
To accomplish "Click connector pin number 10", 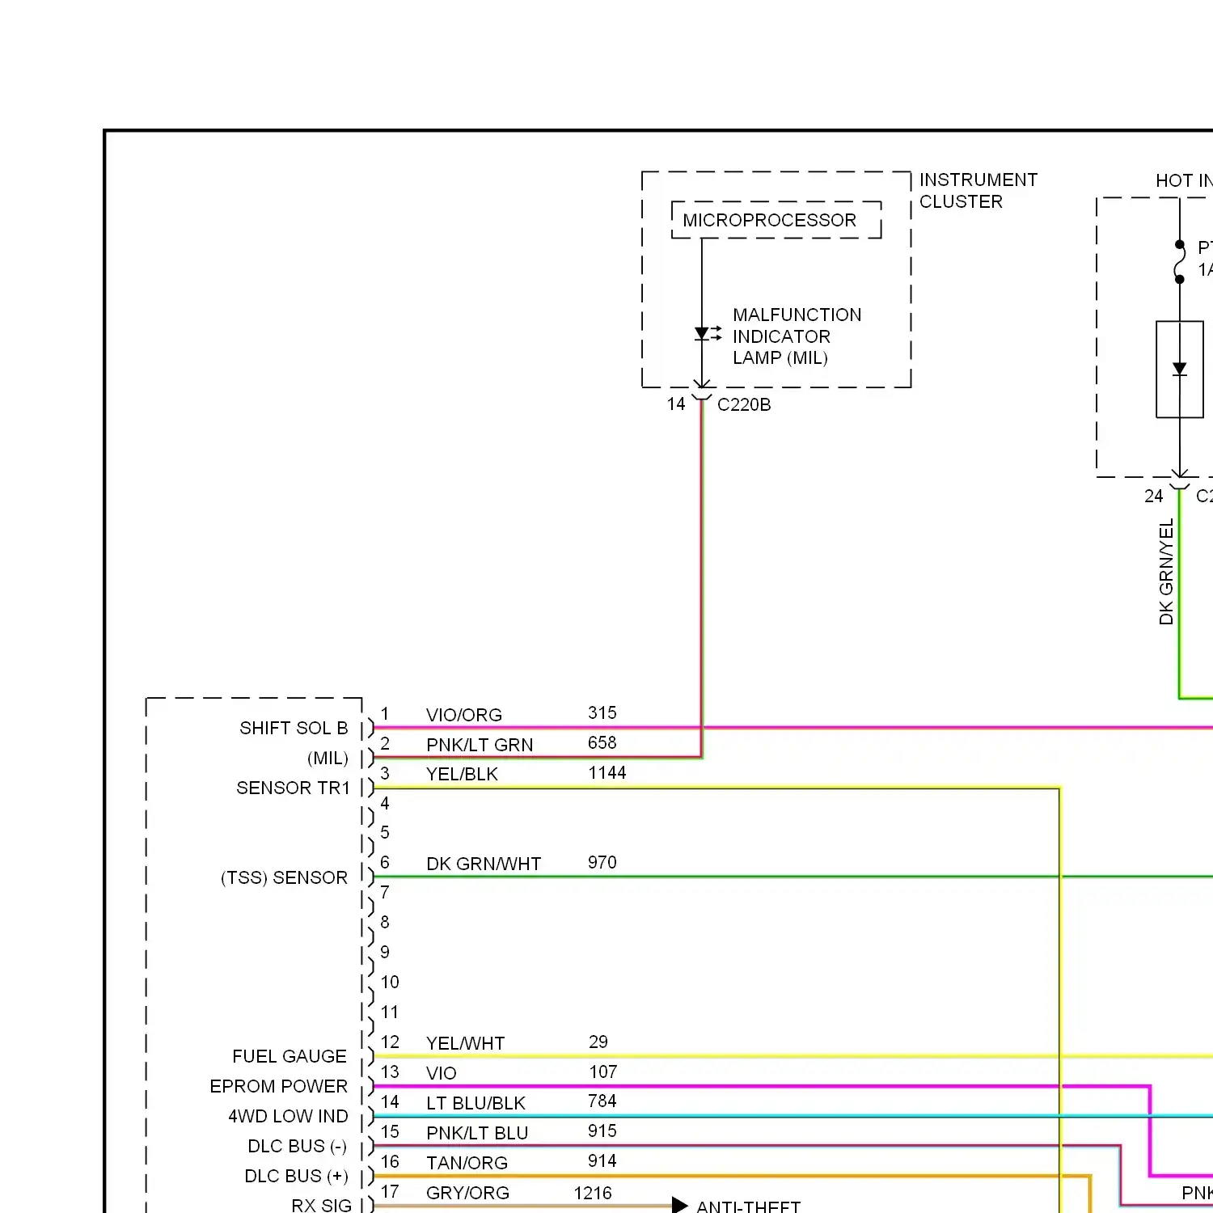I will coord(390,982).
